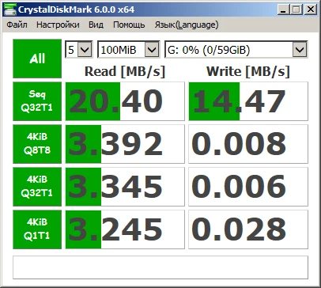
Task: Run the 4KiB Q1T1 benchmark
Action: [37, 229]
